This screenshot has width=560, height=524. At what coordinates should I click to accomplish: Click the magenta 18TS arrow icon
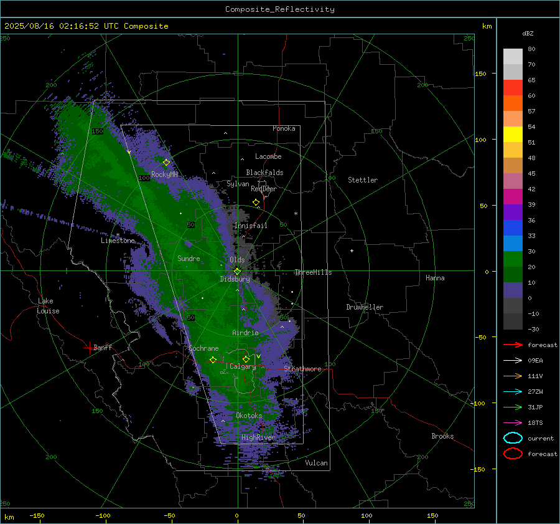pos(513,423)
